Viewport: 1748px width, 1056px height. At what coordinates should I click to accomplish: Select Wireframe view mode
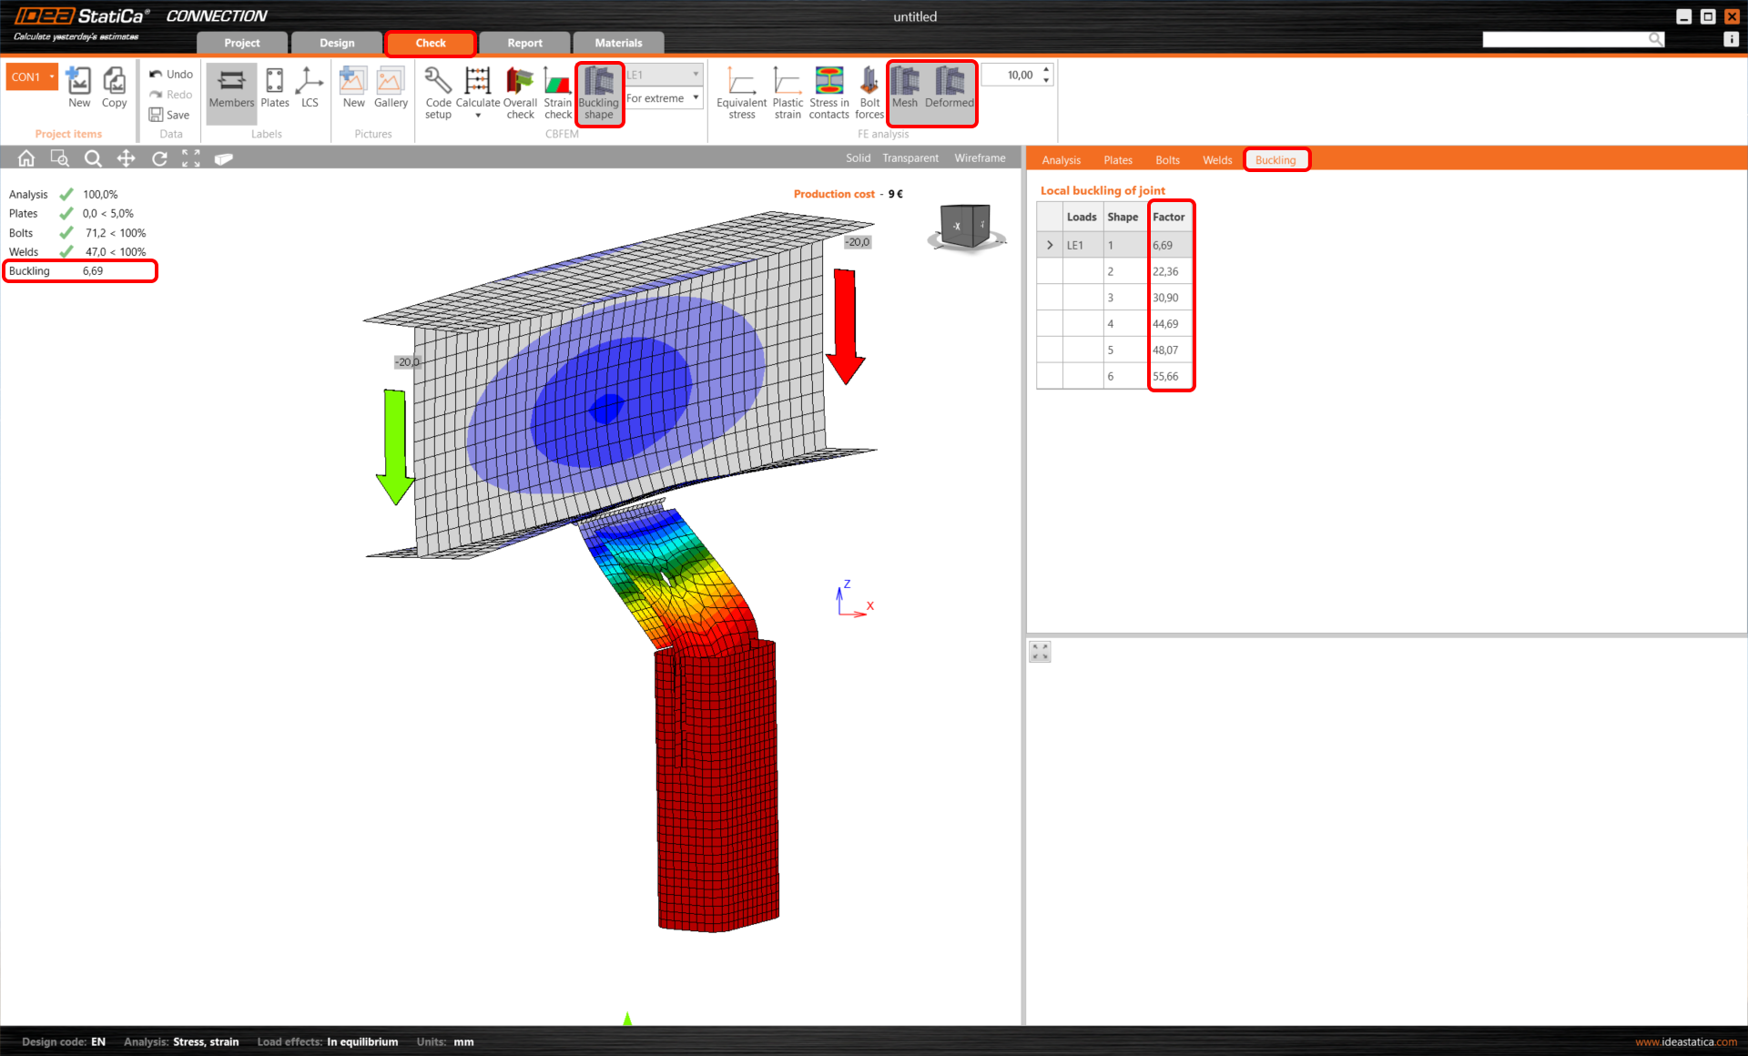tap(980, 158)
